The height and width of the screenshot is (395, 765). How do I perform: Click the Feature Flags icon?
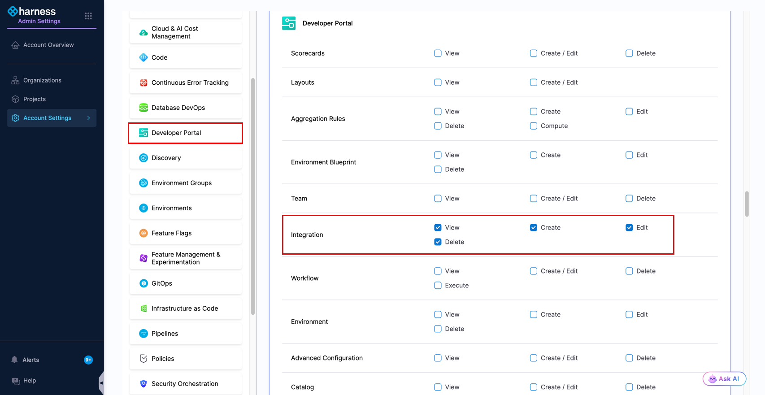pyautogui.click(x=143, y=233)
